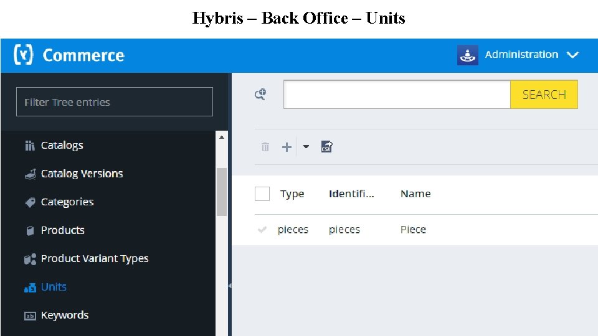Open Products tree entry
Image resolution: width=598 pixels, height=336 pixels.
tap(62, 230)
